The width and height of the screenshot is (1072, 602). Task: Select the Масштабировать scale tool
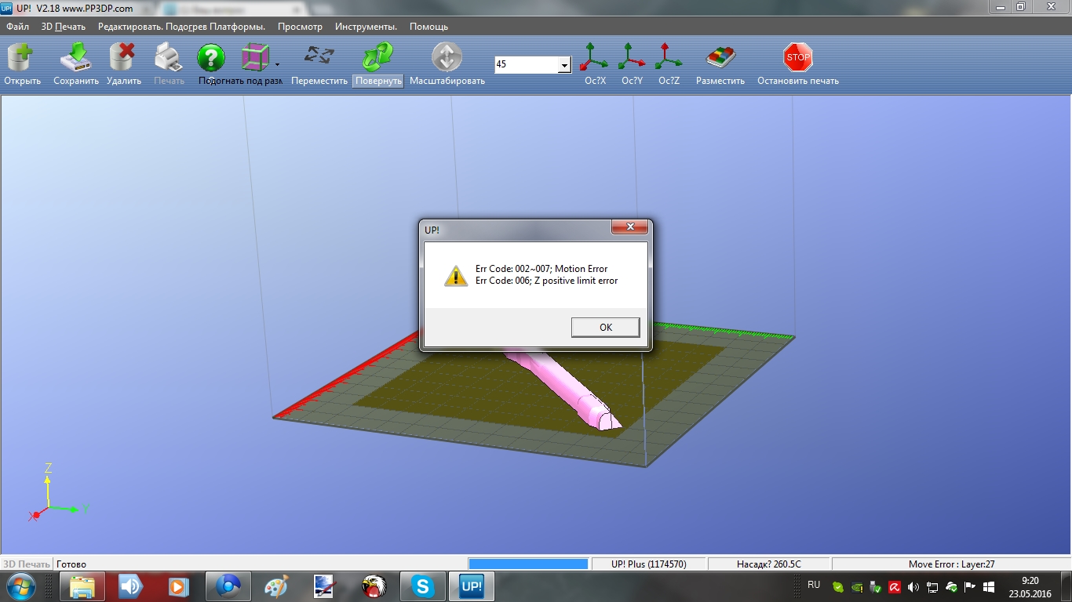click(x=447, y=58)
